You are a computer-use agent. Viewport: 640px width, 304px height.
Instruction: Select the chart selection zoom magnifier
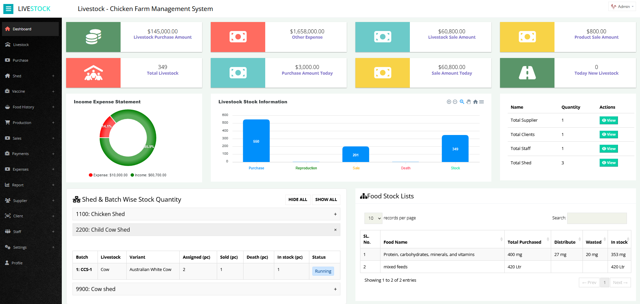click(x=462, y=102)
